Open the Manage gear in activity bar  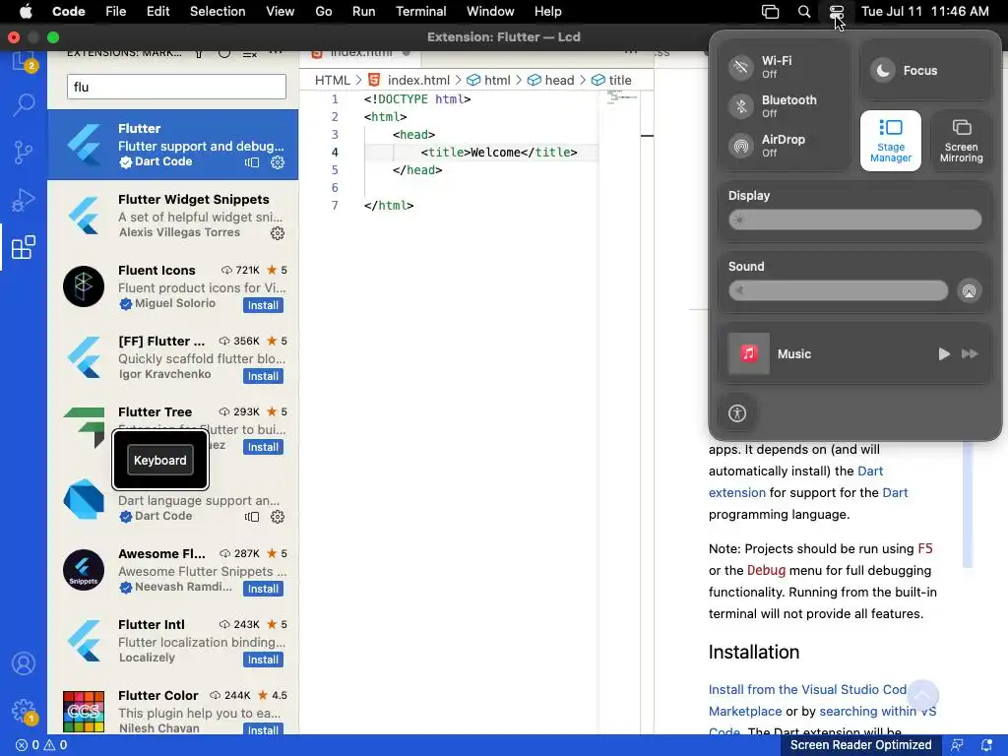pos(24,711)
